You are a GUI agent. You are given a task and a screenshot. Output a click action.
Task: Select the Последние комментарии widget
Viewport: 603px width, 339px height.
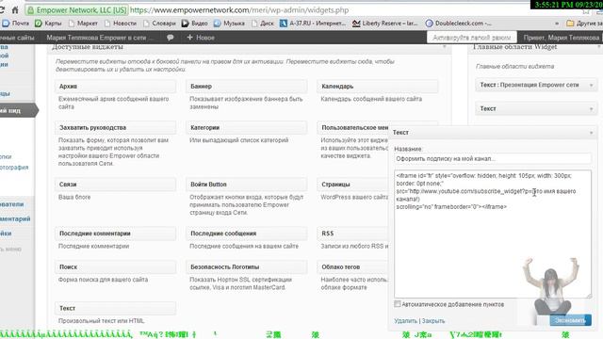[x=115, y=234]
